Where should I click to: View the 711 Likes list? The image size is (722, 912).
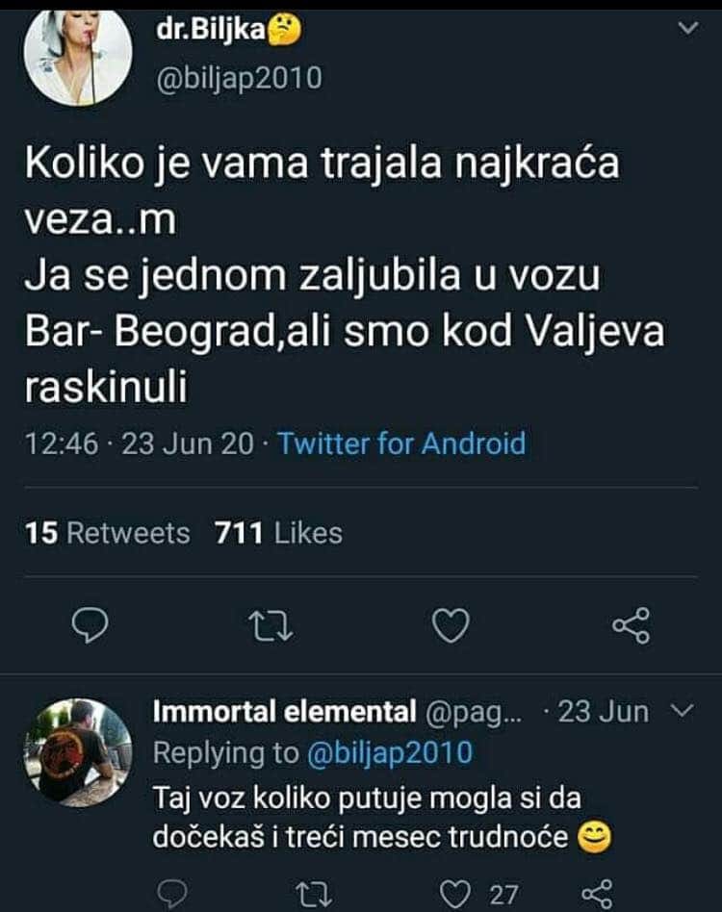click(279, 532)
